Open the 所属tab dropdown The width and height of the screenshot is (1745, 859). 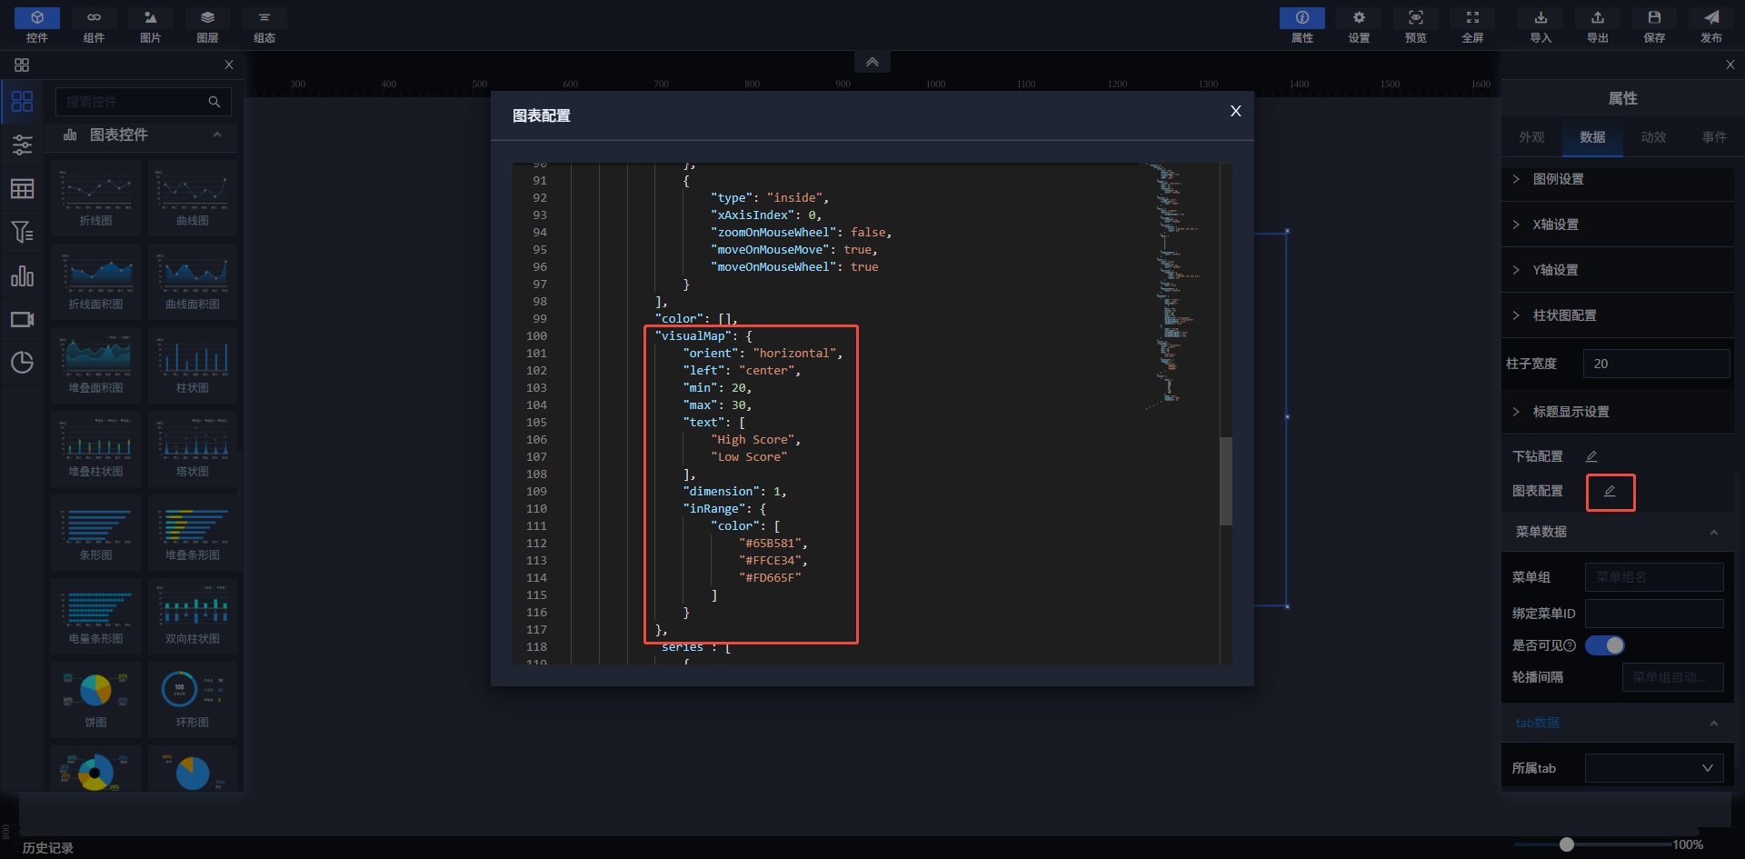coord(1654,768)
